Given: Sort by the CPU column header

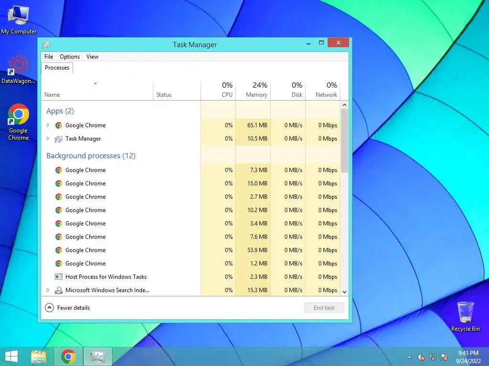Looking at the screenshot, I should click(x=218, y=90).
